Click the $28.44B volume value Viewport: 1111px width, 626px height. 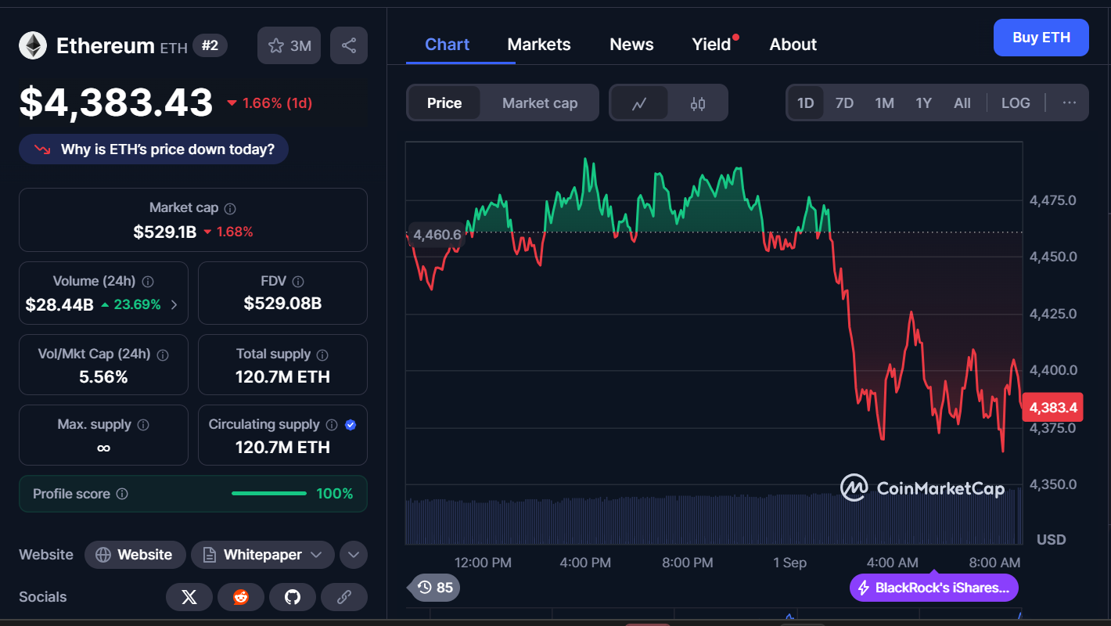click(59, 304)
